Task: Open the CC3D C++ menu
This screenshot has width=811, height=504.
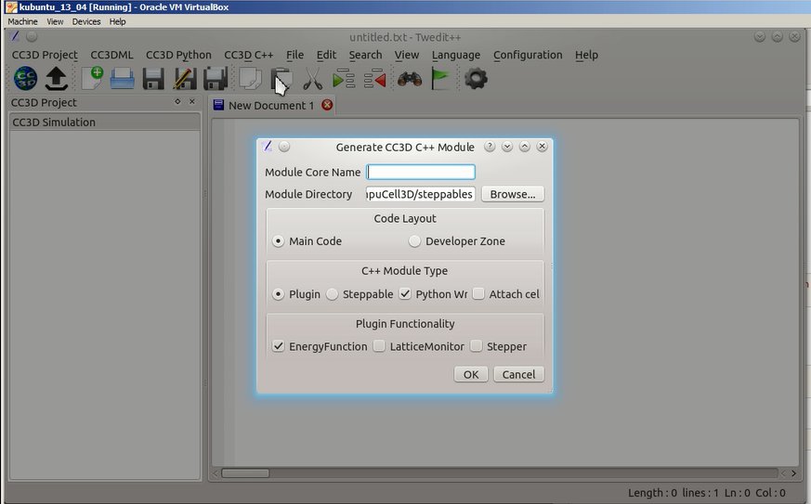Action: 248,55
